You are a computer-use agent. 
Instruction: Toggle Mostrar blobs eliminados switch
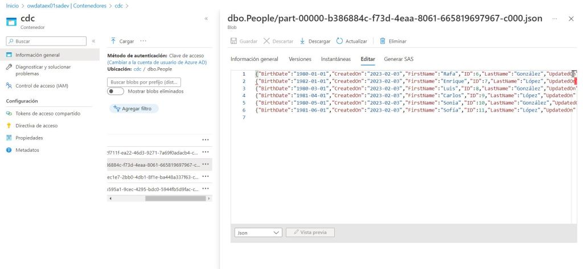[x=116, y=91]
